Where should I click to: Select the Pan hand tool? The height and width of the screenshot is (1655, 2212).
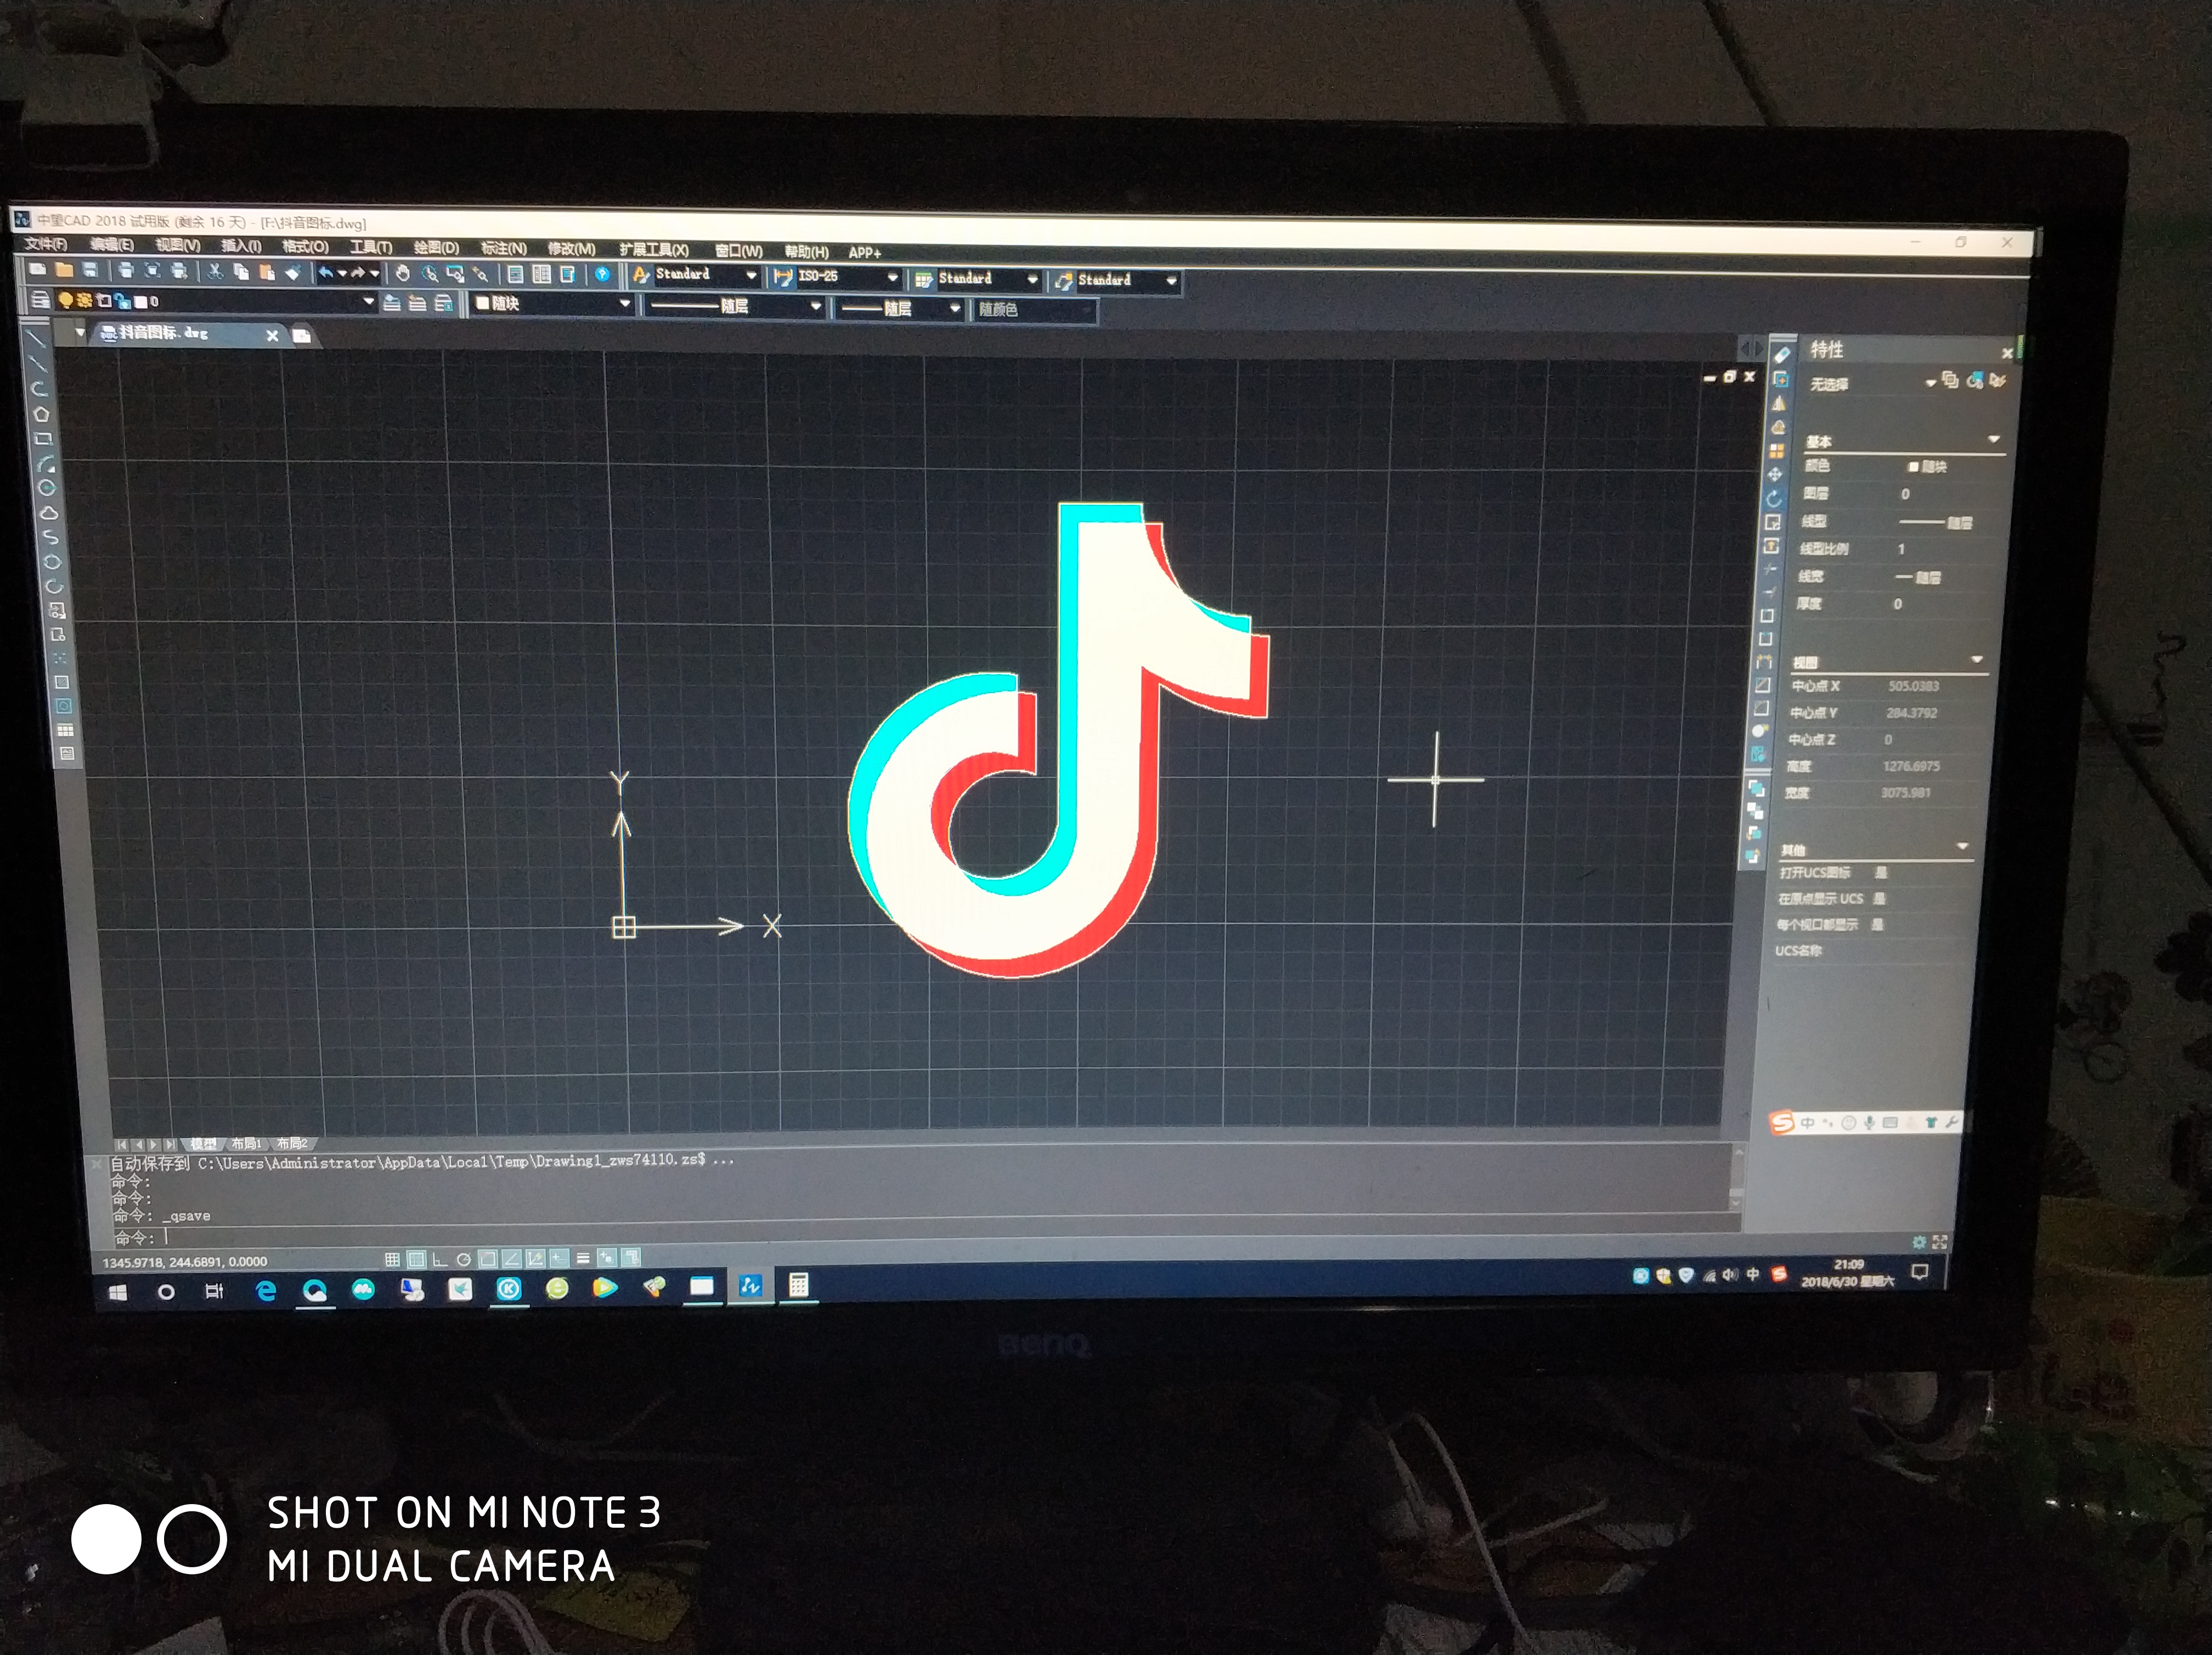coord(403,273)
